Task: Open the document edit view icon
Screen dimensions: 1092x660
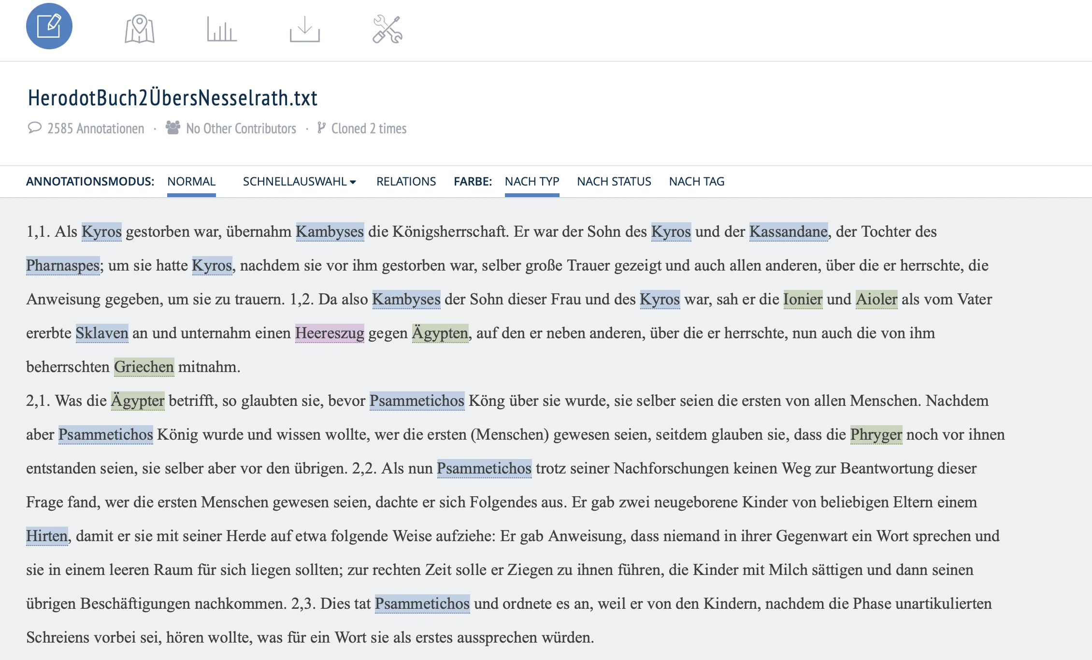Action: 49,26
